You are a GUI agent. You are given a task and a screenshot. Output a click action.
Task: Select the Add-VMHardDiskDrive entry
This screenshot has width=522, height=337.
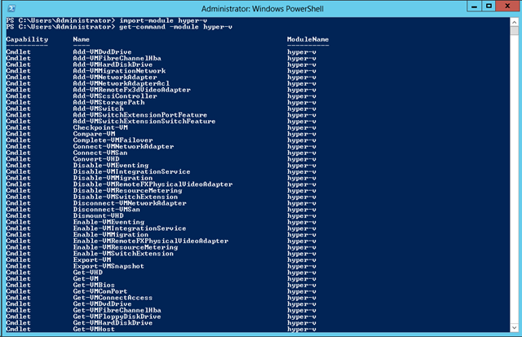click(113, 64)
